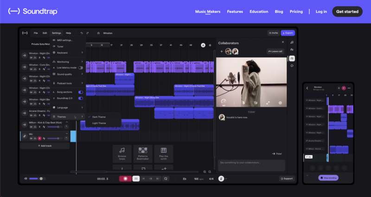Toggle the loop cycle button
Image resolution: width=371 pixels, height=197 pixels.
click(x=166, y=179)
